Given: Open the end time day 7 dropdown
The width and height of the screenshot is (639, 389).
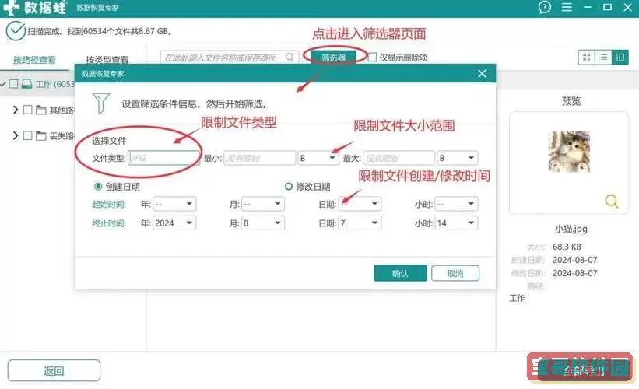Looking at the screenshot, I should point(360,223).
